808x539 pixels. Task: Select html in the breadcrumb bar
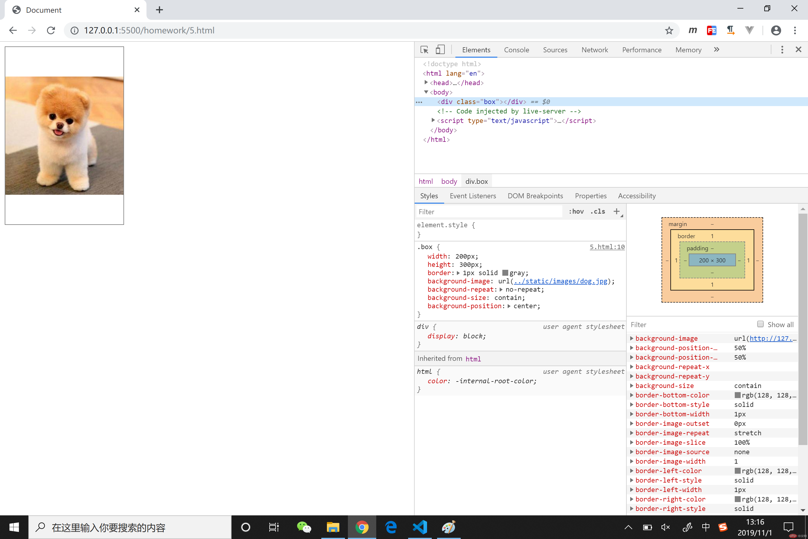click(x=426, y=181)
